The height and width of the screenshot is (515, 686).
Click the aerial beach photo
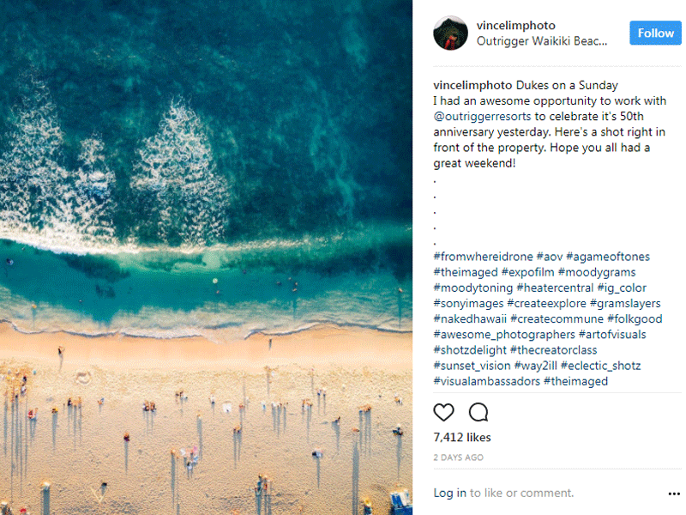pos(206,257)
